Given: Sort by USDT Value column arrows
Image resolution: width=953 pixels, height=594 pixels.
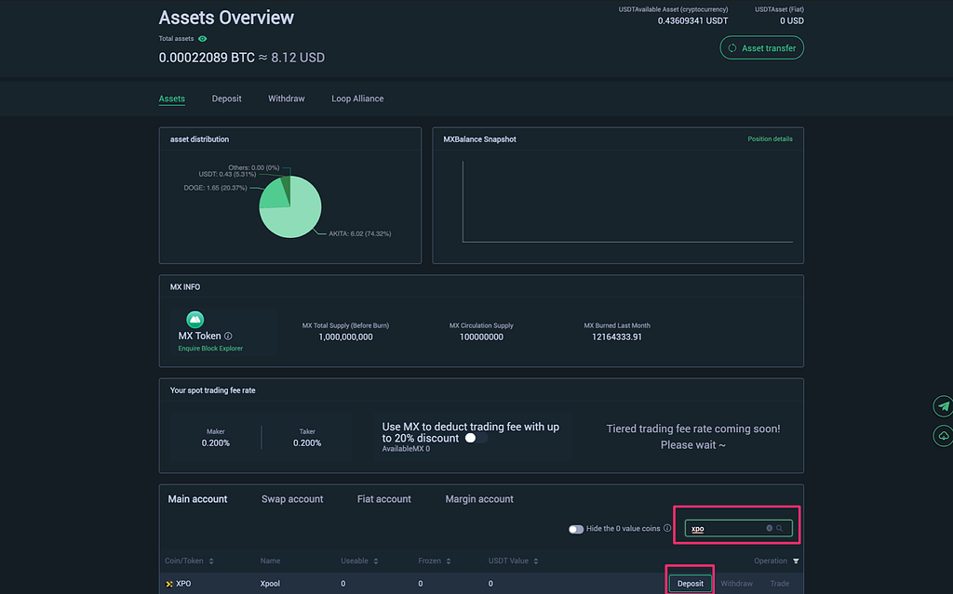Looking at the screenshot, I should pos(535,561).
